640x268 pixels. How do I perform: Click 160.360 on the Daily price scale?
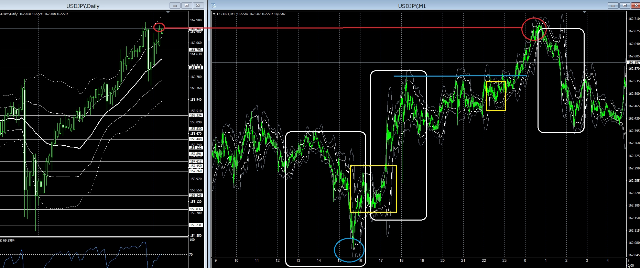coord(196,88)
